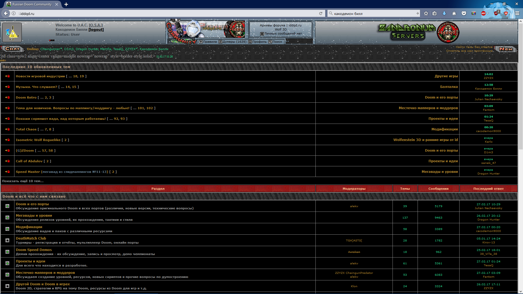
Task: Open Doom Speed Demos forum section
Action: 34,250
